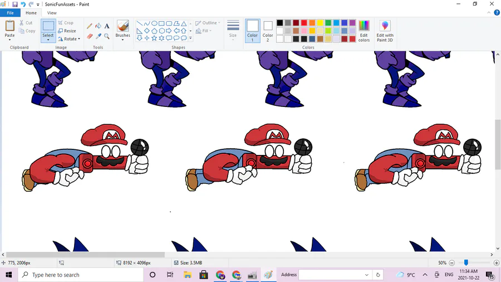Open the Windows Start menu
The image size is (501, 282).
[8, 275]
